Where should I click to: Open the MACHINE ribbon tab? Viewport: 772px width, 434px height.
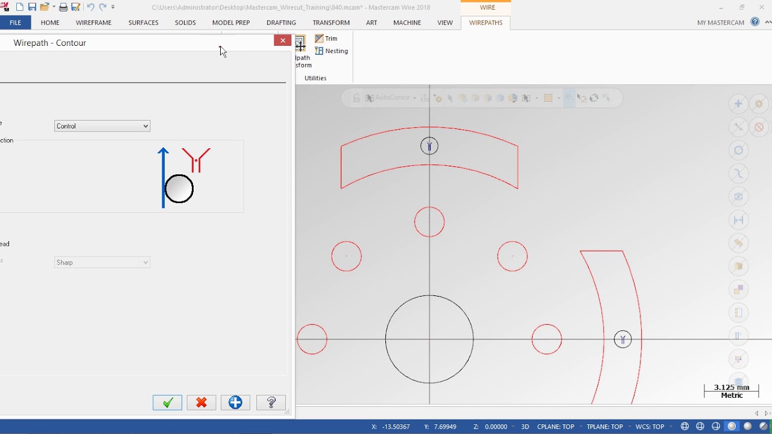[407, 22]
